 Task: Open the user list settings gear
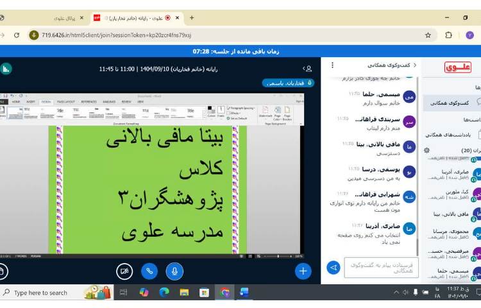[x=426, y=150]
